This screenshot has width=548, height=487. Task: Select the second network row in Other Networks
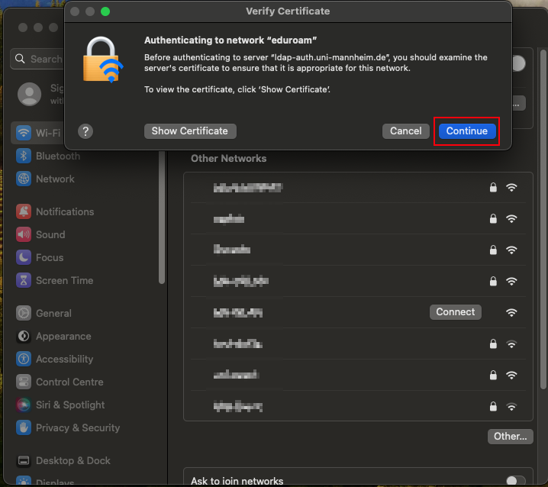(x=358, y=219)
